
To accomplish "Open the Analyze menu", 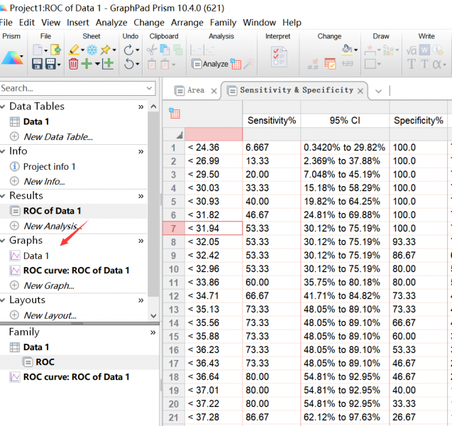I will click(x=111, y=23).
